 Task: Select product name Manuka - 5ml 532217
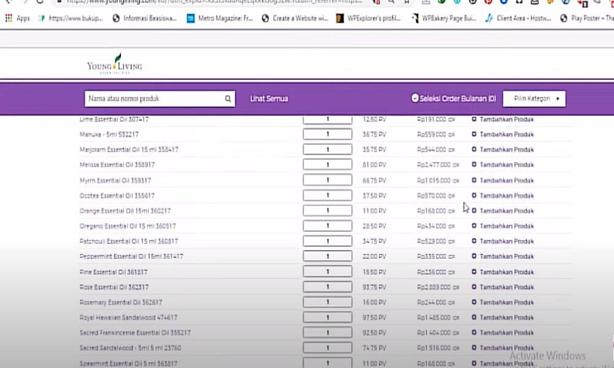pos(109,134)
